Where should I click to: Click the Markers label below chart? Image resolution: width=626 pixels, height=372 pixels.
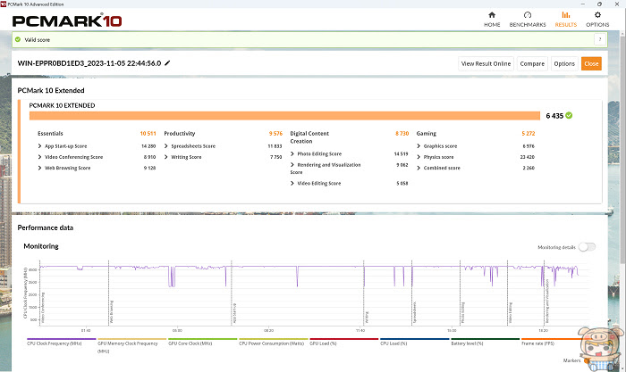point(571,360)
